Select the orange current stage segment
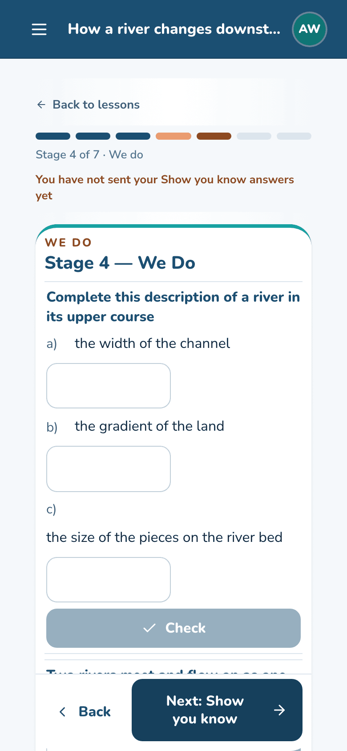 tap(173, 136)
